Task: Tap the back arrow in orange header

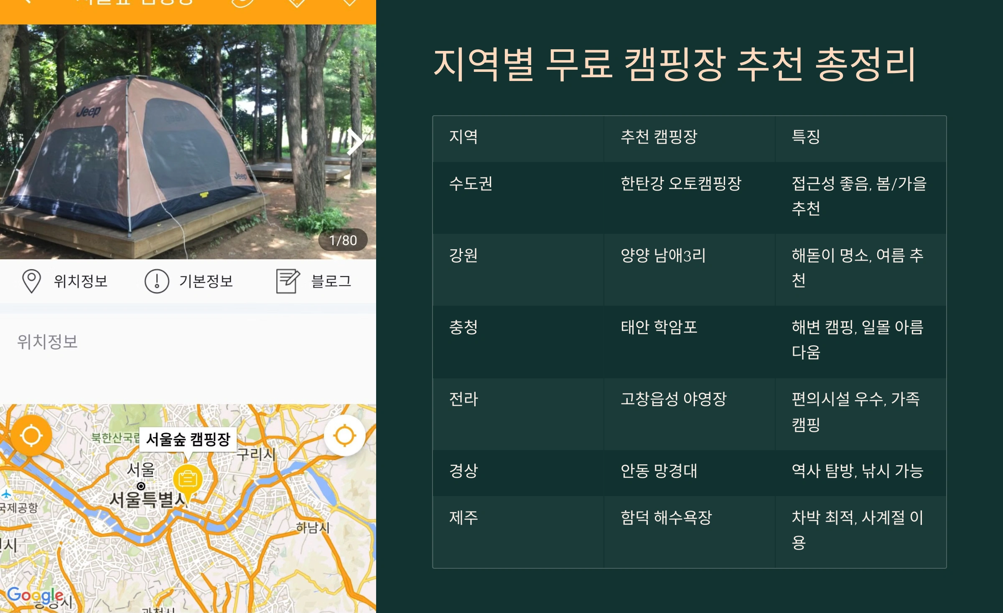Action: coord(26,2)
